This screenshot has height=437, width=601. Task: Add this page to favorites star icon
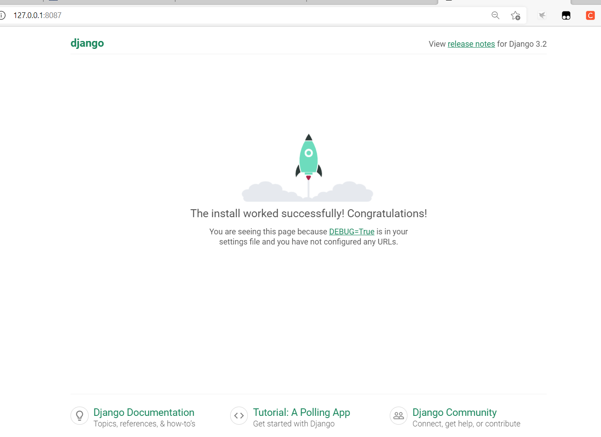tap(515, 15)
